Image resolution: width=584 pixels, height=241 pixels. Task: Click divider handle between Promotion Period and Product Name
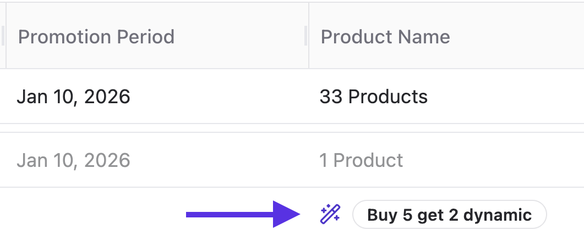click(306, 36)
